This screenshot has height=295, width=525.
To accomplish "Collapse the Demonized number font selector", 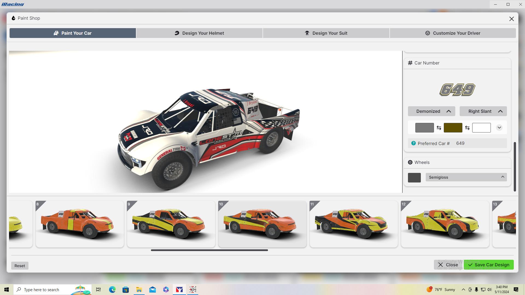I will click(x=449, y=111).
